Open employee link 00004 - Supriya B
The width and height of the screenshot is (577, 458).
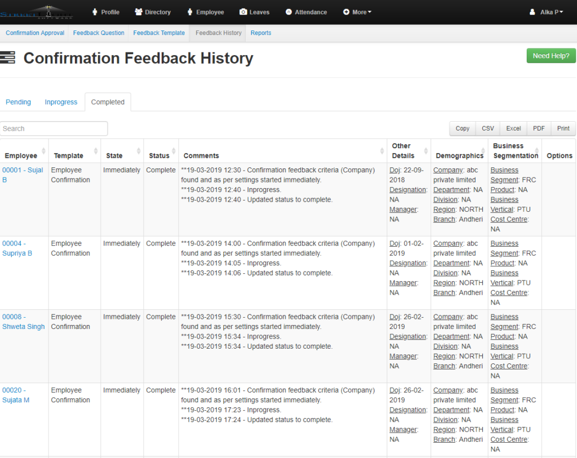(x=17, y=248)
